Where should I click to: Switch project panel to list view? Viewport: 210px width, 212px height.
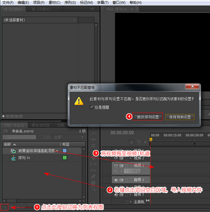(4, 207)
